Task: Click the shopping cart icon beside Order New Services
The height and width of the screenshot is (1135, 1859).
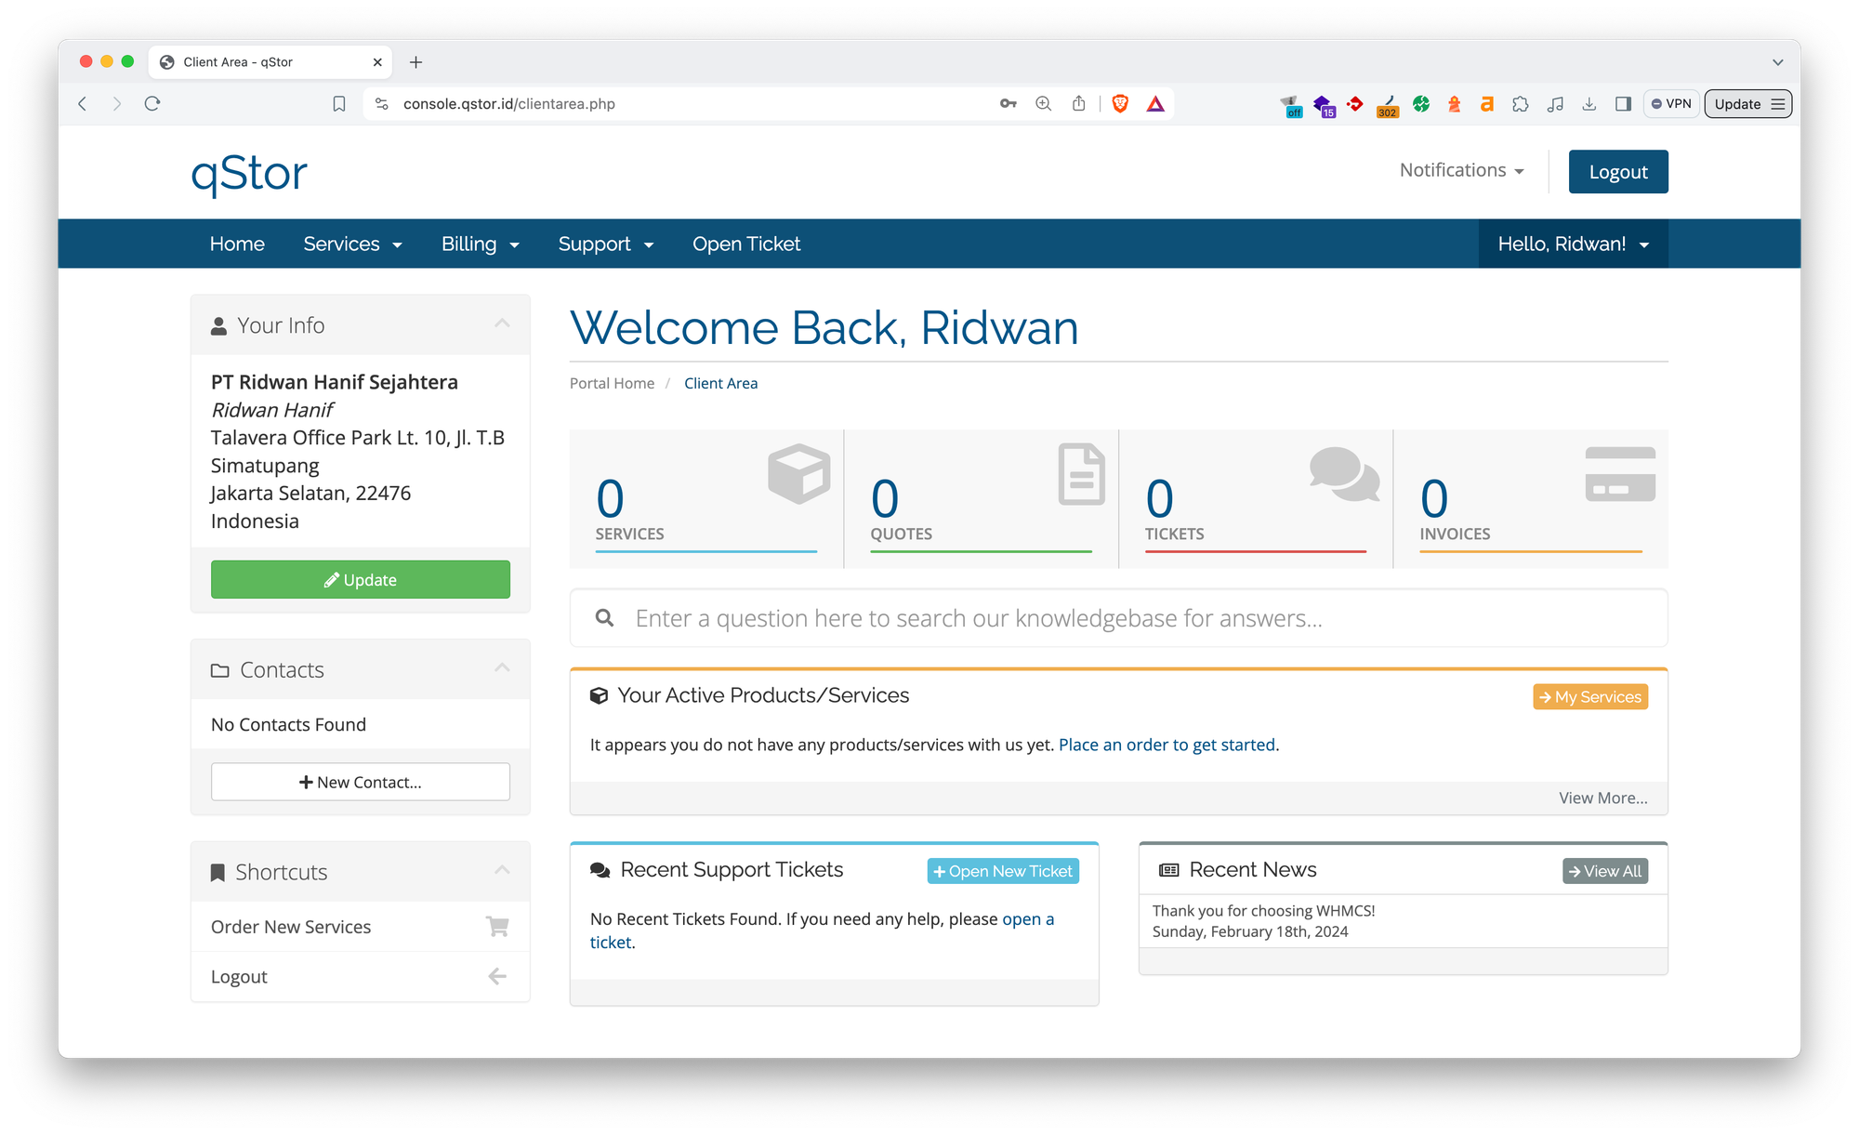Action: pyautogui.click(x=497, y=927)
